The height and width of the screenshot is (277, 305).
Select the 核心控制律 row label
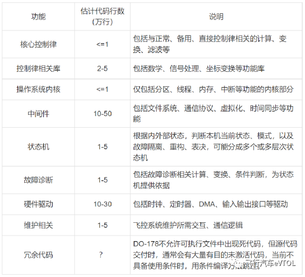(x=38, y=44)
